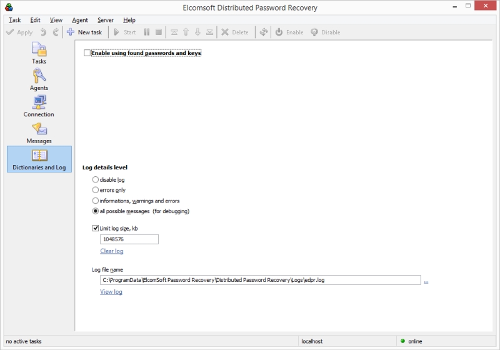Enable using found passwords and keys
The height and width of the screenshot is (350, 500).
point(87,53)
